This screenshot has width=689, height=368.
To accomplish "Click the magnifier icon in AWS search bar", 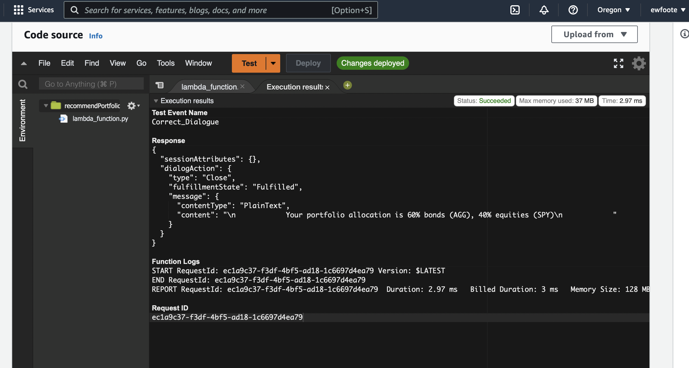I will tap(75, 10).
